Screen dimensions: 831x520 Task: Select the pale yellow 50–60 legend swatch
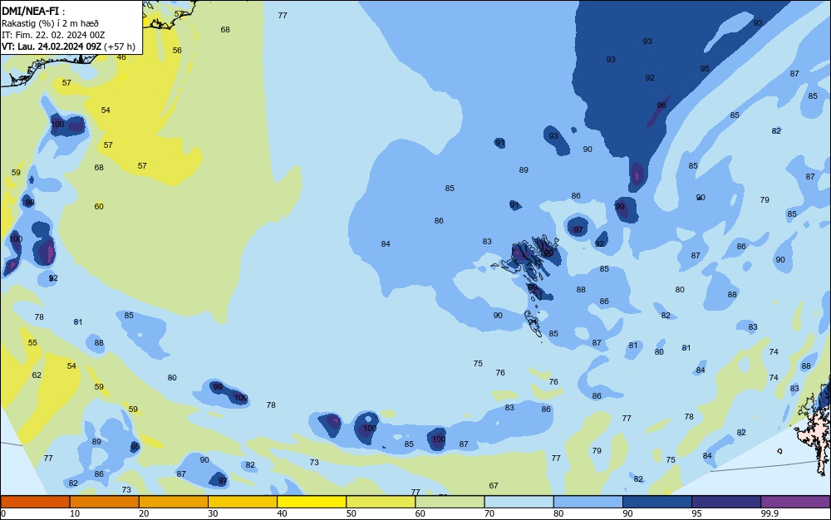tap(381, 502)
